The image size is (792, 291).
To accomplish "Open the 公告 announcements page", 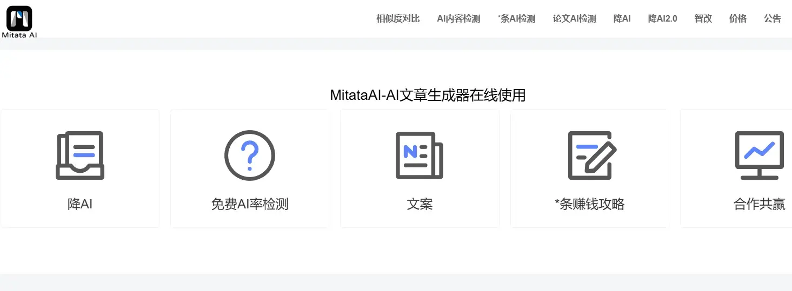I will 772,19.
